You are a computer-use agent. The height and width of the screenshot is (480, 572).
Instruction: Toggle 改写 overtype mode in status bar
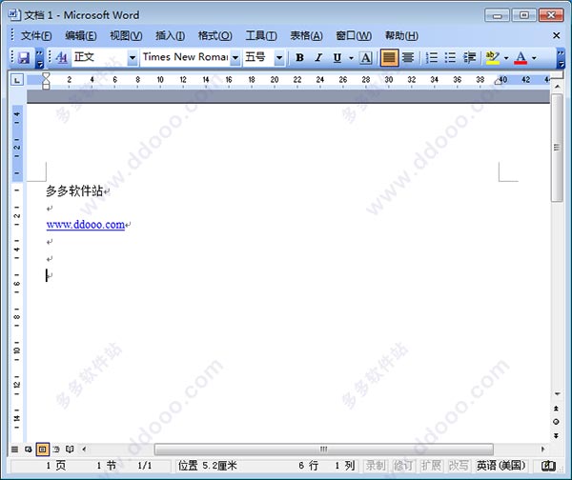click(459, 466)
